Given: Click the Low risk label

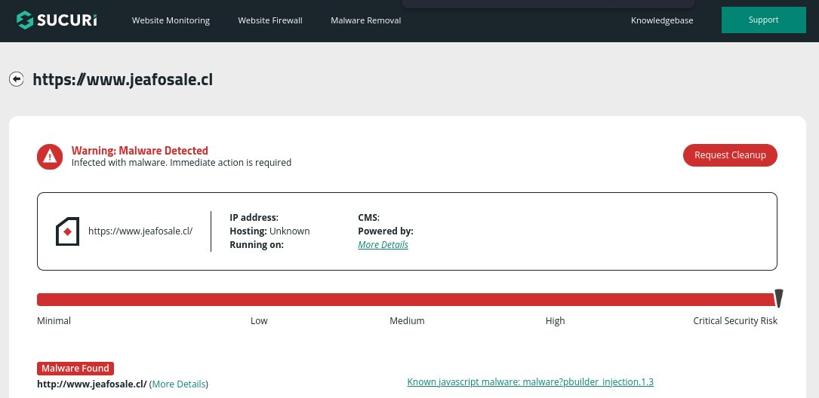Looking at the screenshot, I should click(259, 321).
